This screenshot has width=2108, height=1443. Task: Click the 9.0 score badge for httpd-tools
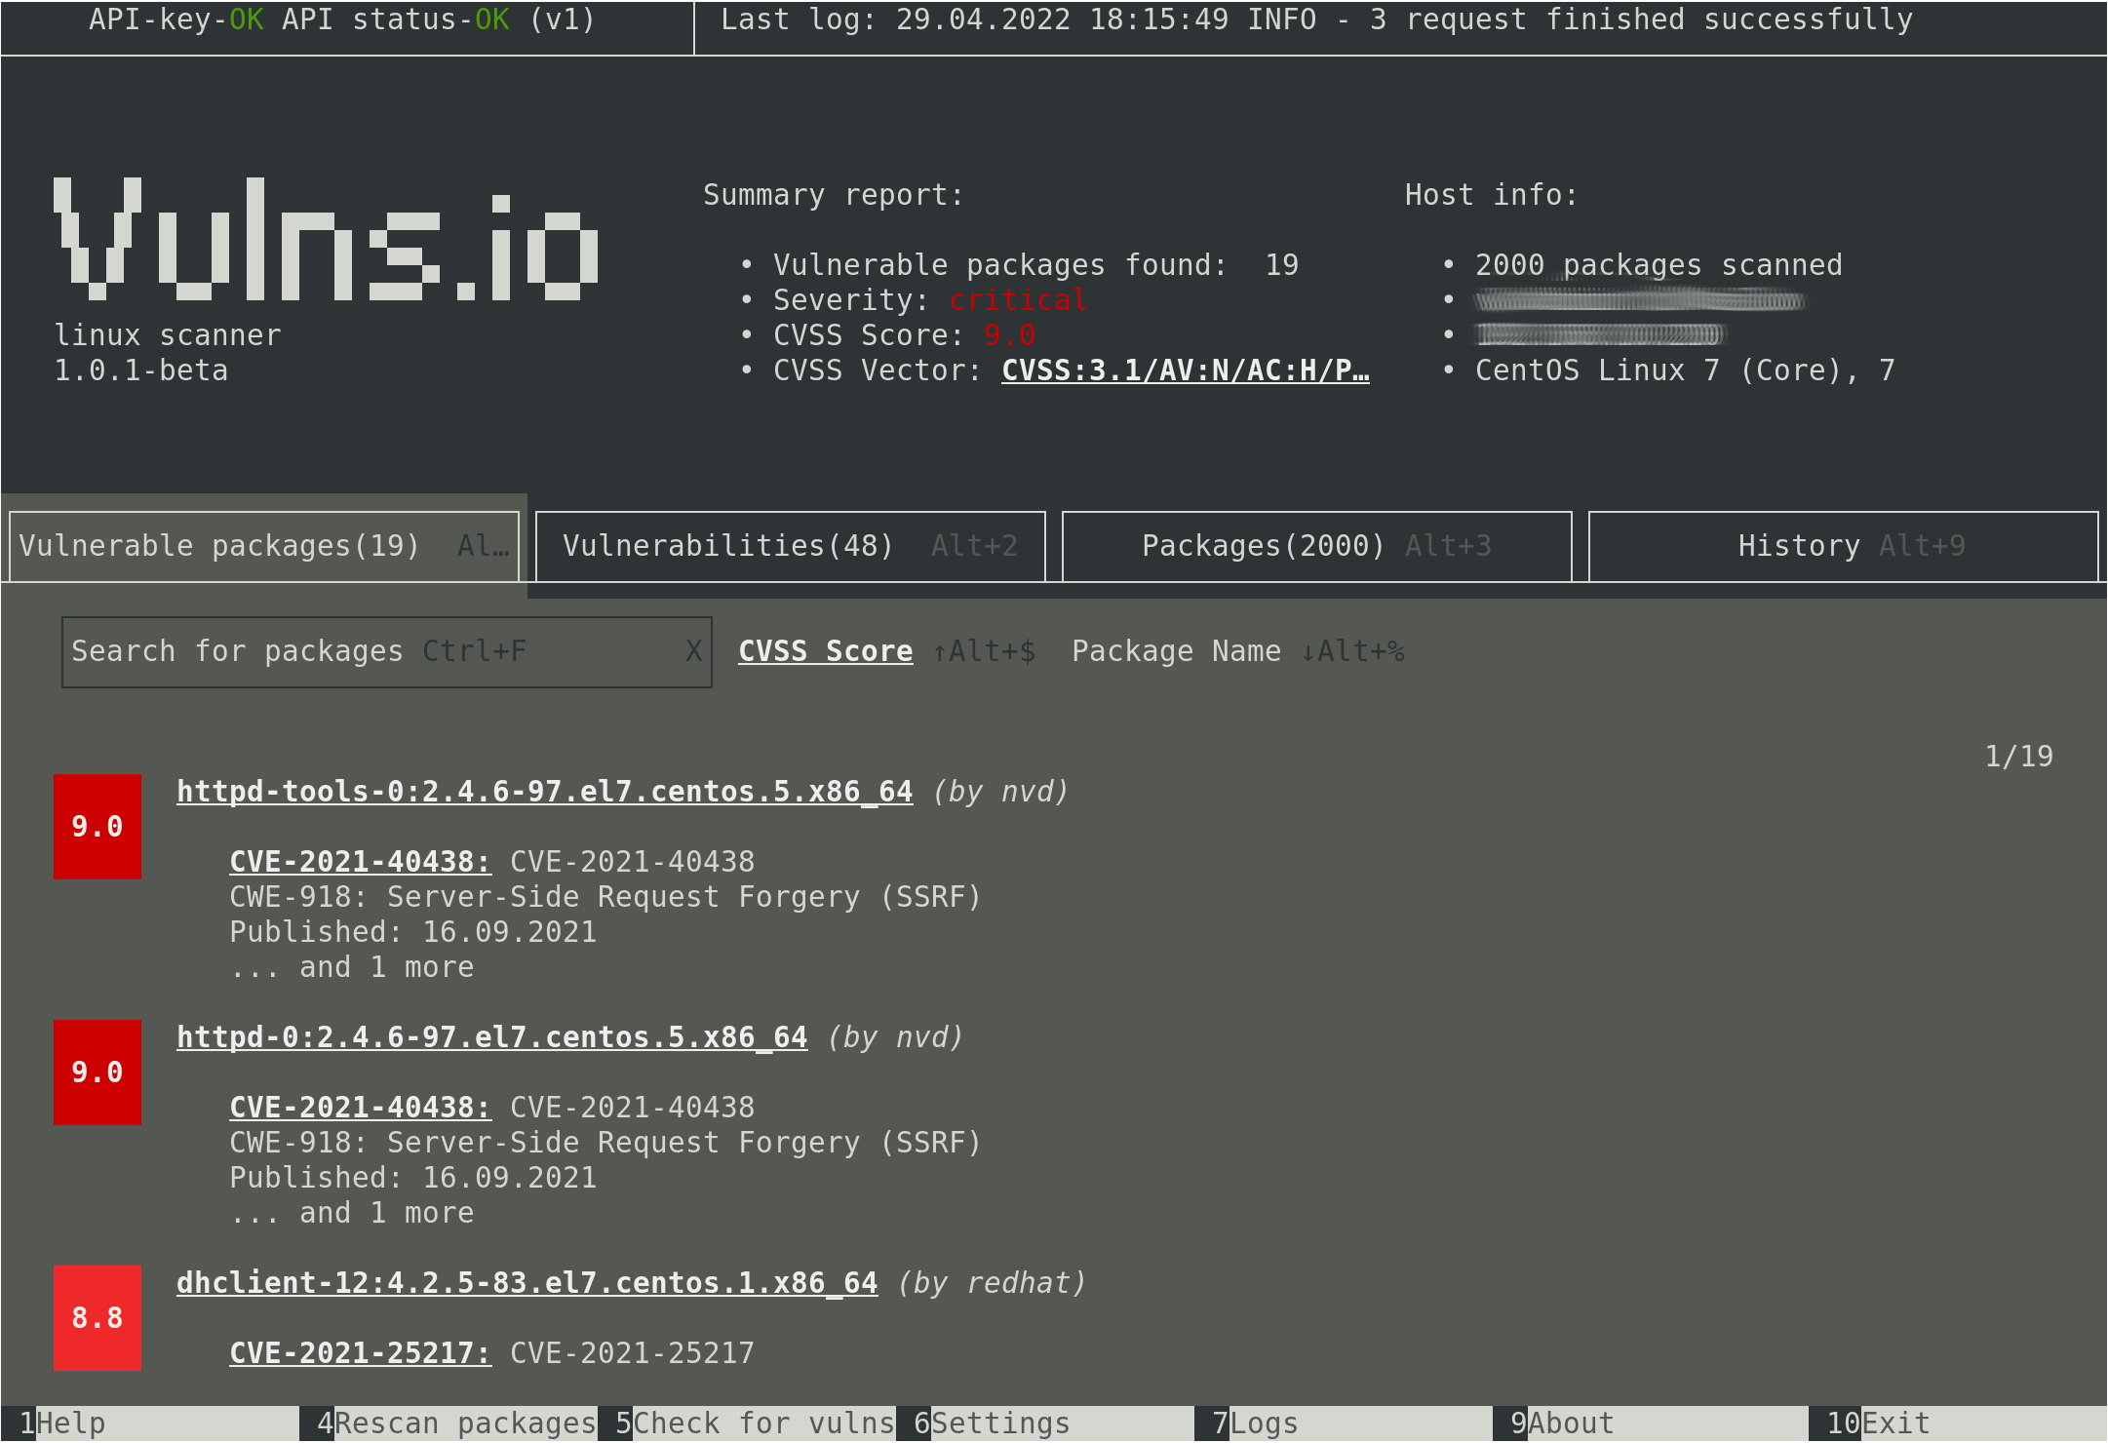[x=98, y=827]
